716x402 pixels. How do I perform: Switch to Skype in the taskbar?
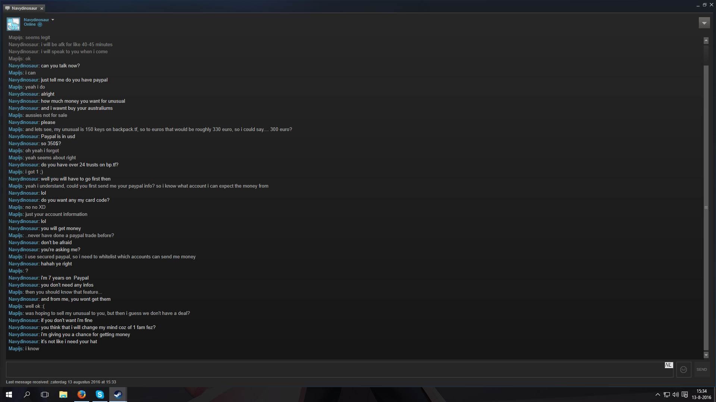coord(100,395)
